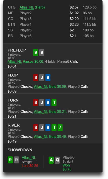Click the SHOWDOWN section heading

click(x=20, y=150)
